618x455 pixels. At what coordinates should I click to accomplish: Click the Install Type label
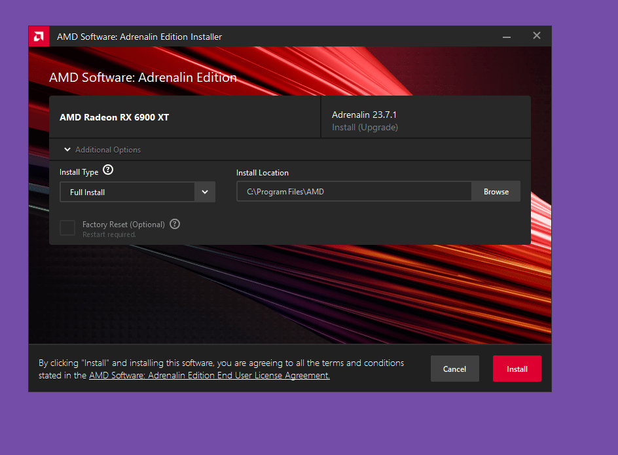pyautogui.click(x=79, y=172)
